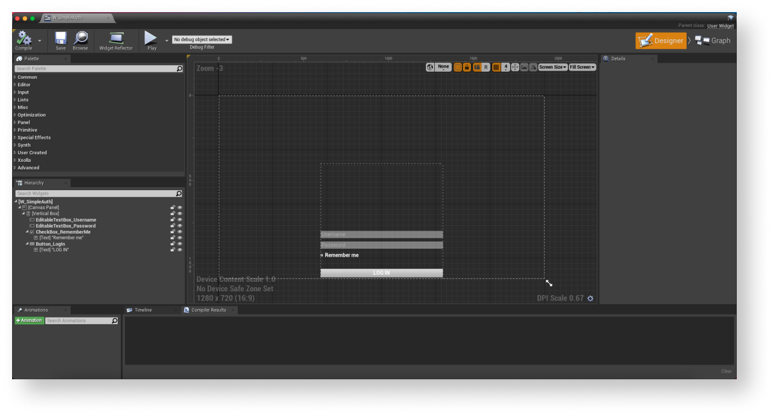The width and height of the screenshot is (773, 416).
Task: Toggle grid snapping in the designer viewport
Action: pos(496,67)
